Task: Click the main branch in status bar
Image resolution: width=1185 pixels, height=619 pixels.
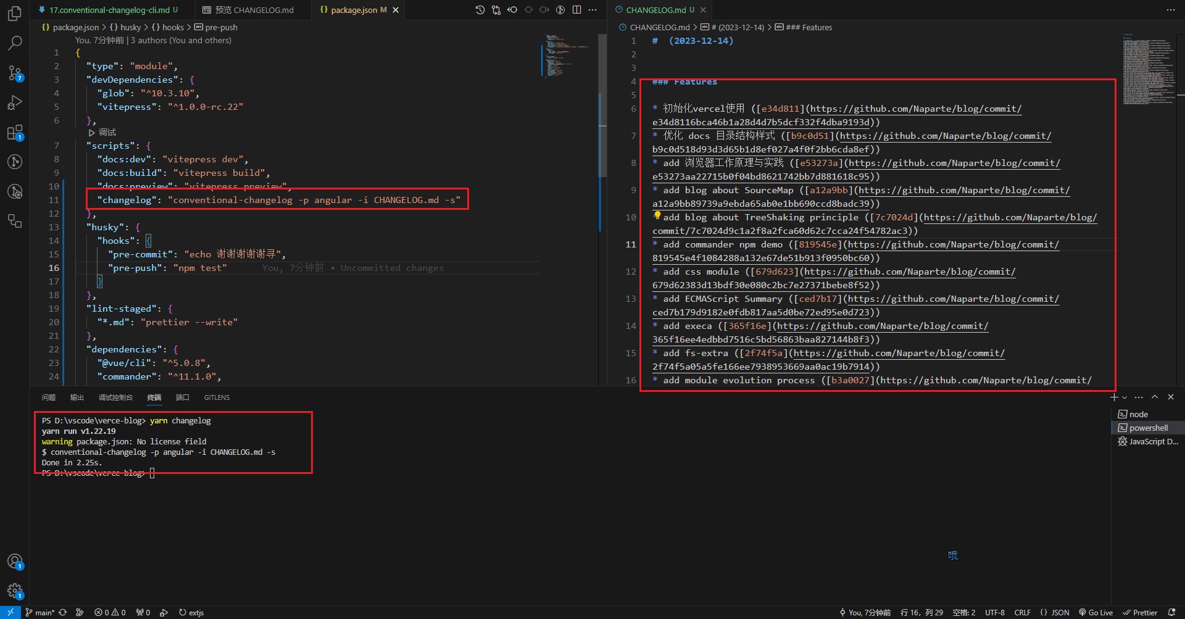Action: [x=40, y=612]
